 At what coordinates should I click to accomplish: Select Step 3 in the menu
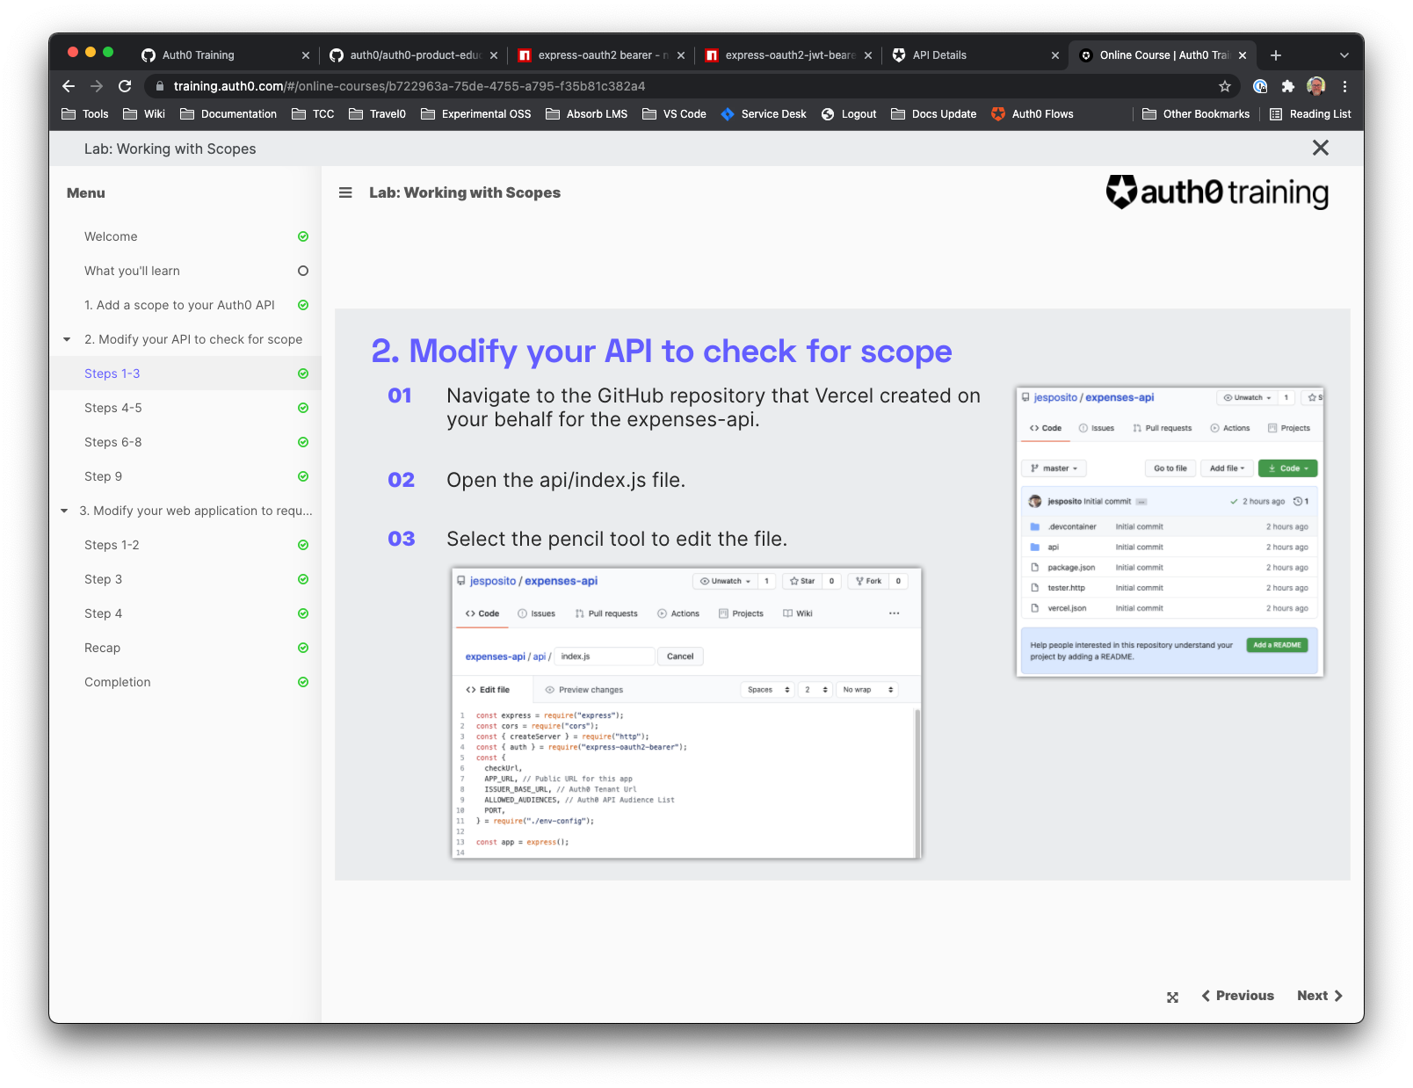tap(103, 579)
